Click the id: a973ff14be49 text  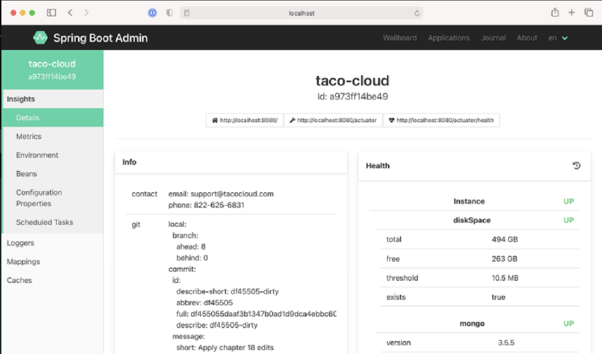point(353,97)
